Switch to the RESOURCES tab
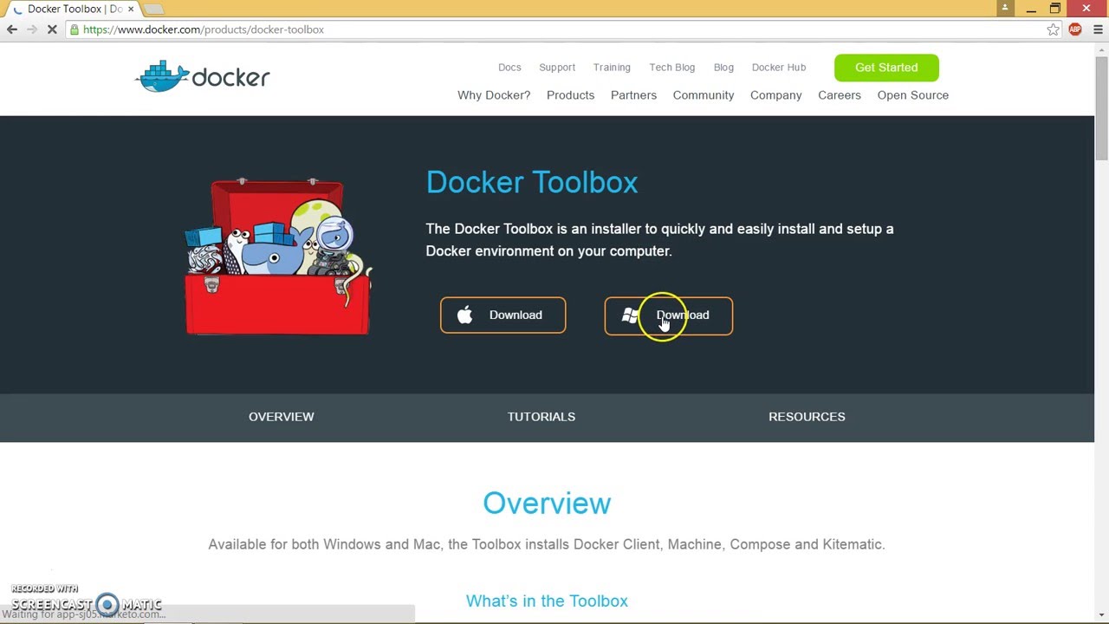 point(807,417)
